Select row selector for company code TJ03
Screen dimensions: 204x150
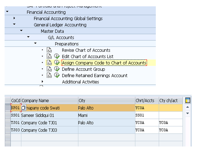click(x=8, y=130)
